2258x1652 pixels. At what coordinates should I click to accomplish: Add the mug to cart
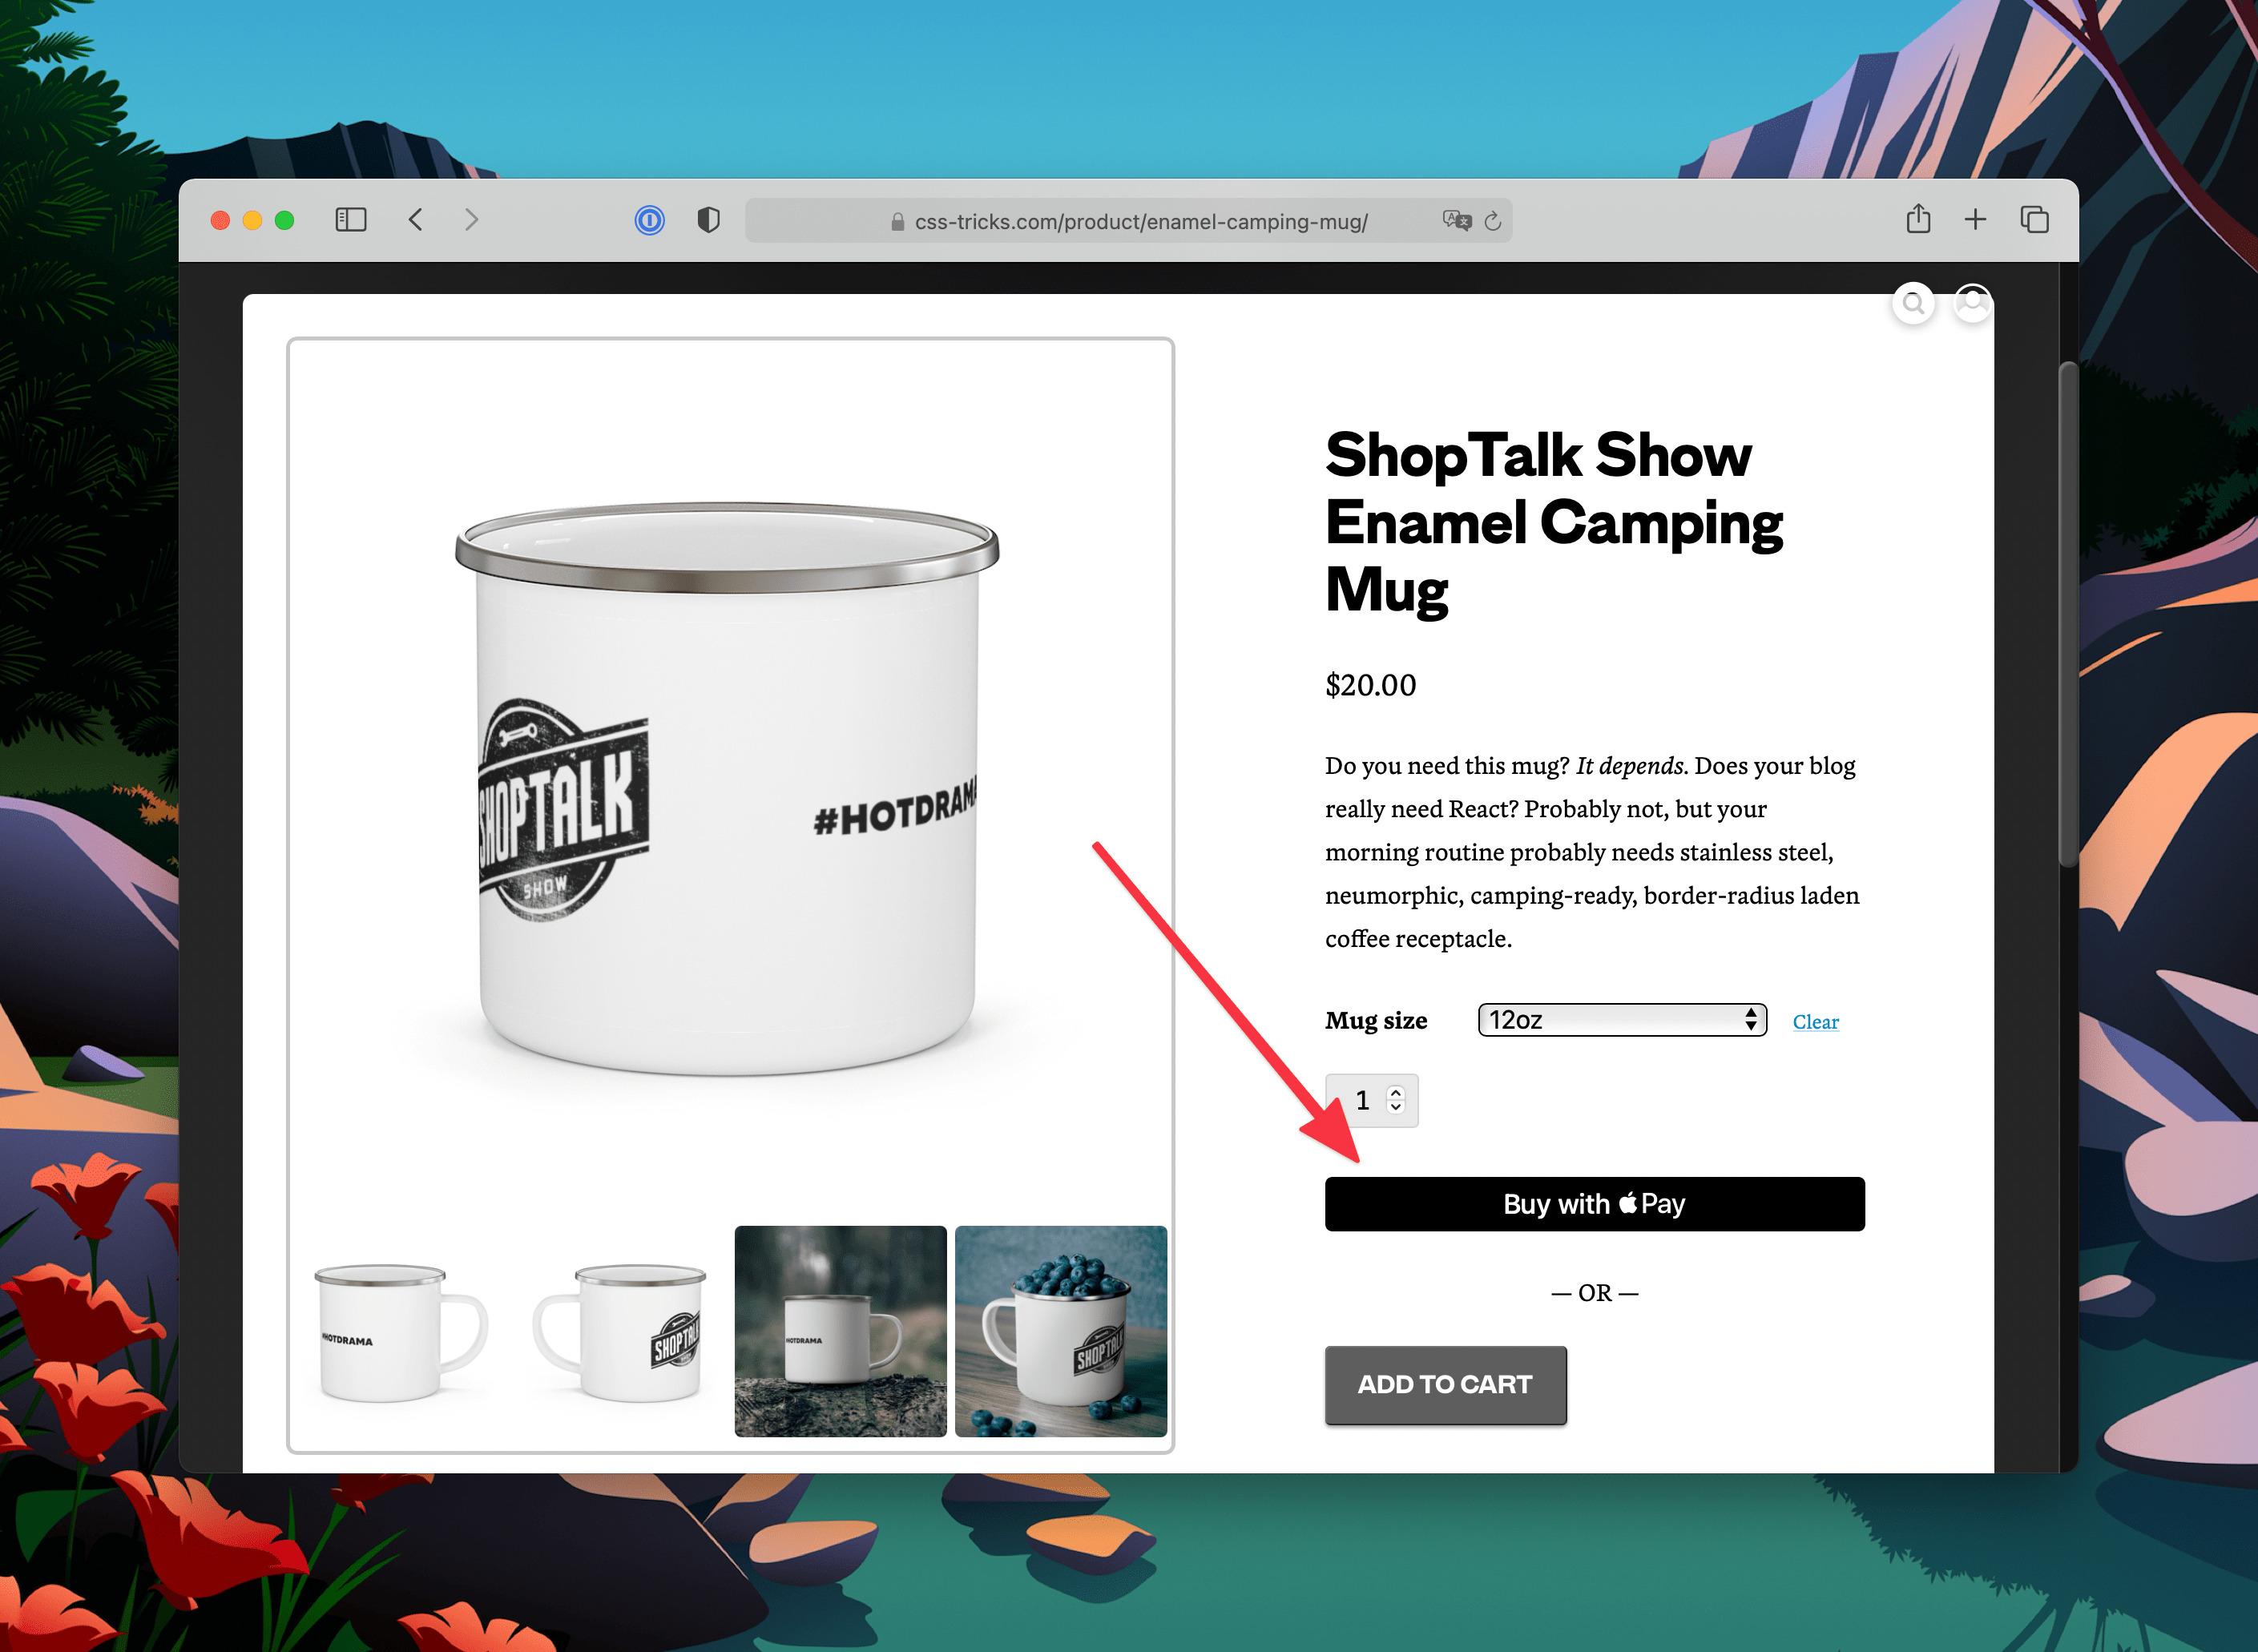1445,1385
